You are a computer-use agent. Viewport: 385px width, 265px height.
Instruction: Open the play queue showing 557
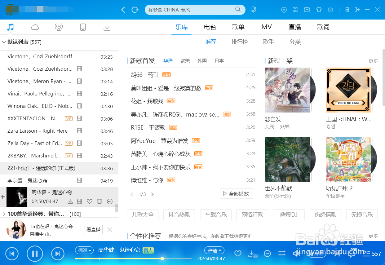pyautogui.click(x=372, y=254)
